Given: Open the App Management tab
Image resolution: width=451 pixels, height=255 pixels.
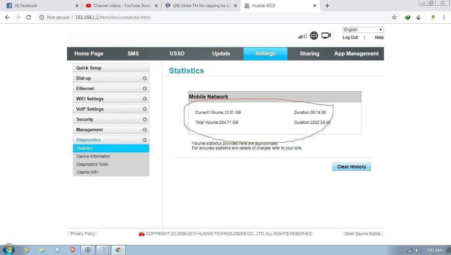Looking at the screenshot, I should click(x=356, y=53).
